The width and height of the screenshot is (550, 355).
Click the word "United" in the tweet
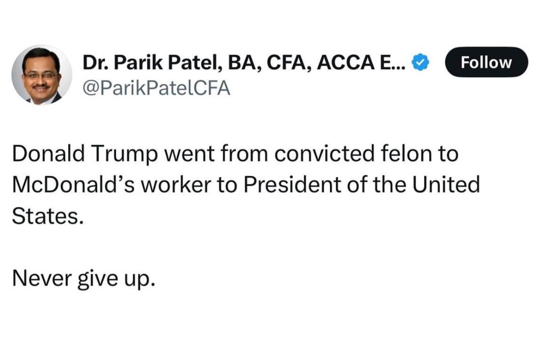446,185
